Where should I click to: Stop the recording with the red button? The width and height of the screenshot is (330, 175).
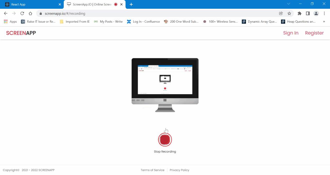click(165, 140)
